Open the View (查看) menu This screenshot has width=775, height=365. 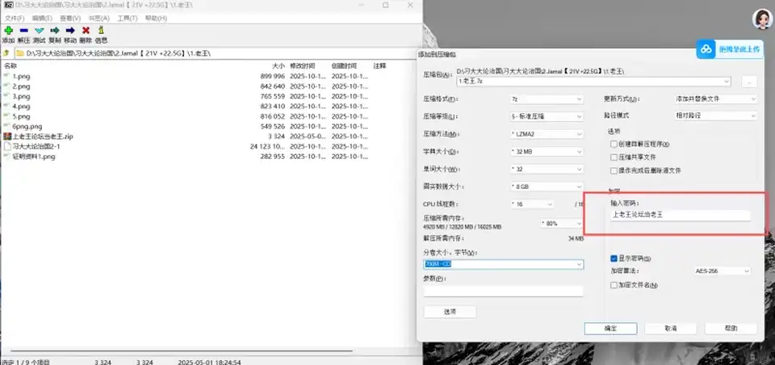pyautogui.click(x=70, y=19)
